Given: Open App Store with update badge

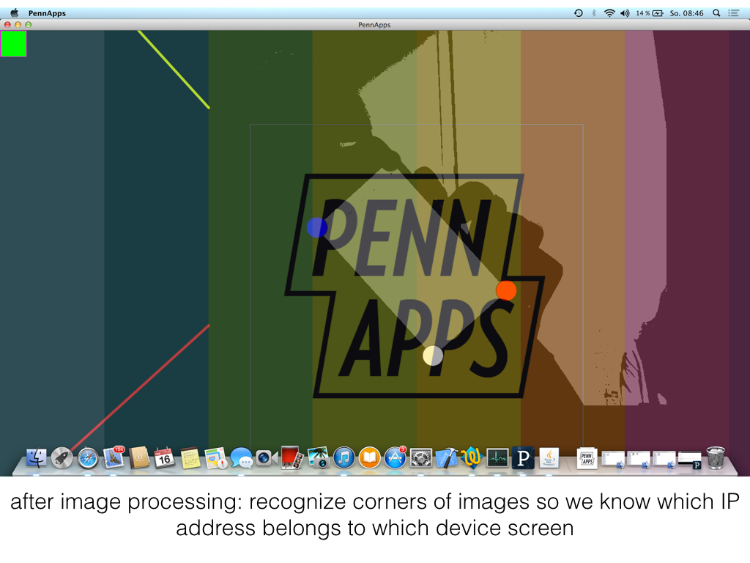Looking at the screenshot, I should 395,457.
